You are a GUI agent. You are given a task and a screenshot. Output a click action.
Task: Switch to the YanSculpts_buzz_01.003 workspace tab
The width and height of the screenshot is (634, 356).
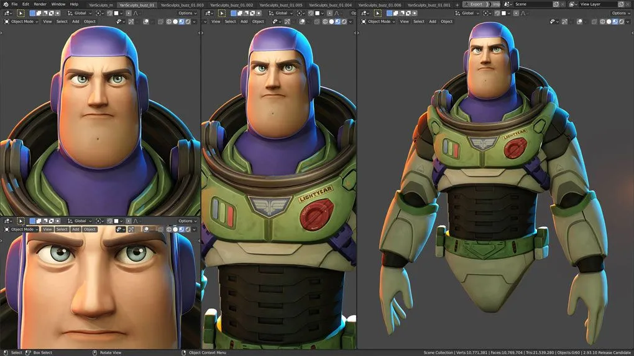pos(182,5)
